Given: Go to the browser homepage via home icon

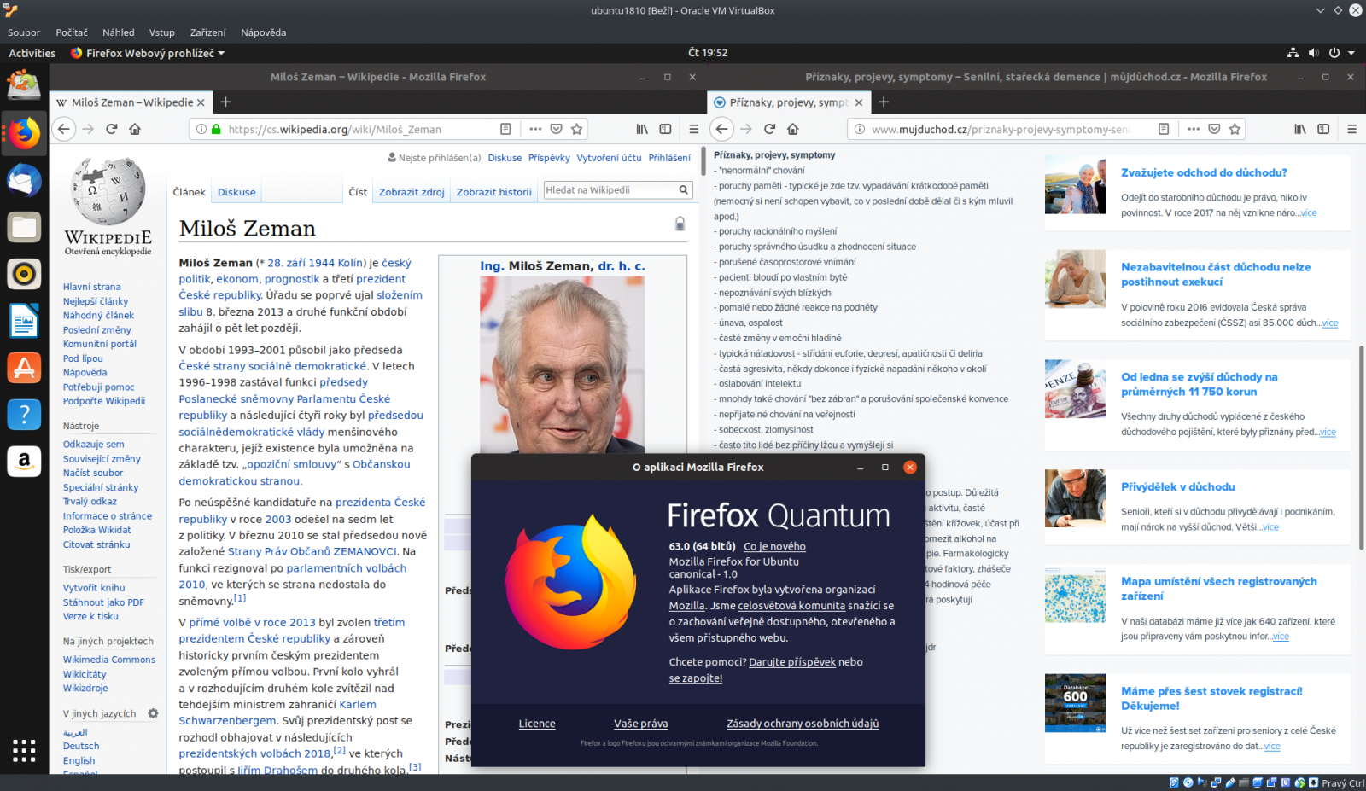Looking at the screenshot, I should coord(135,129).
